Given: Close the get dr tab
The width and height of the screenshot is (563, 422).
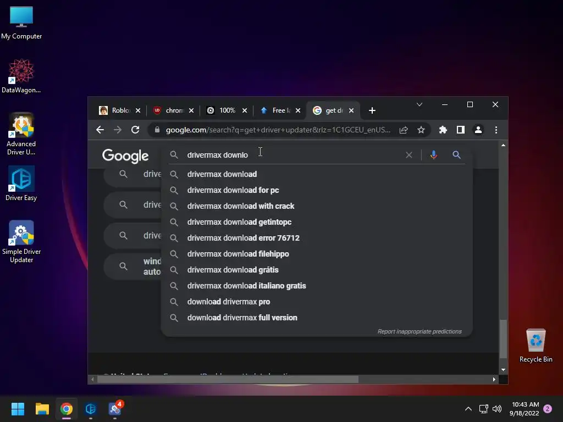Looking at the screenshot, I should pyautogui.click(x=351, y=110).
